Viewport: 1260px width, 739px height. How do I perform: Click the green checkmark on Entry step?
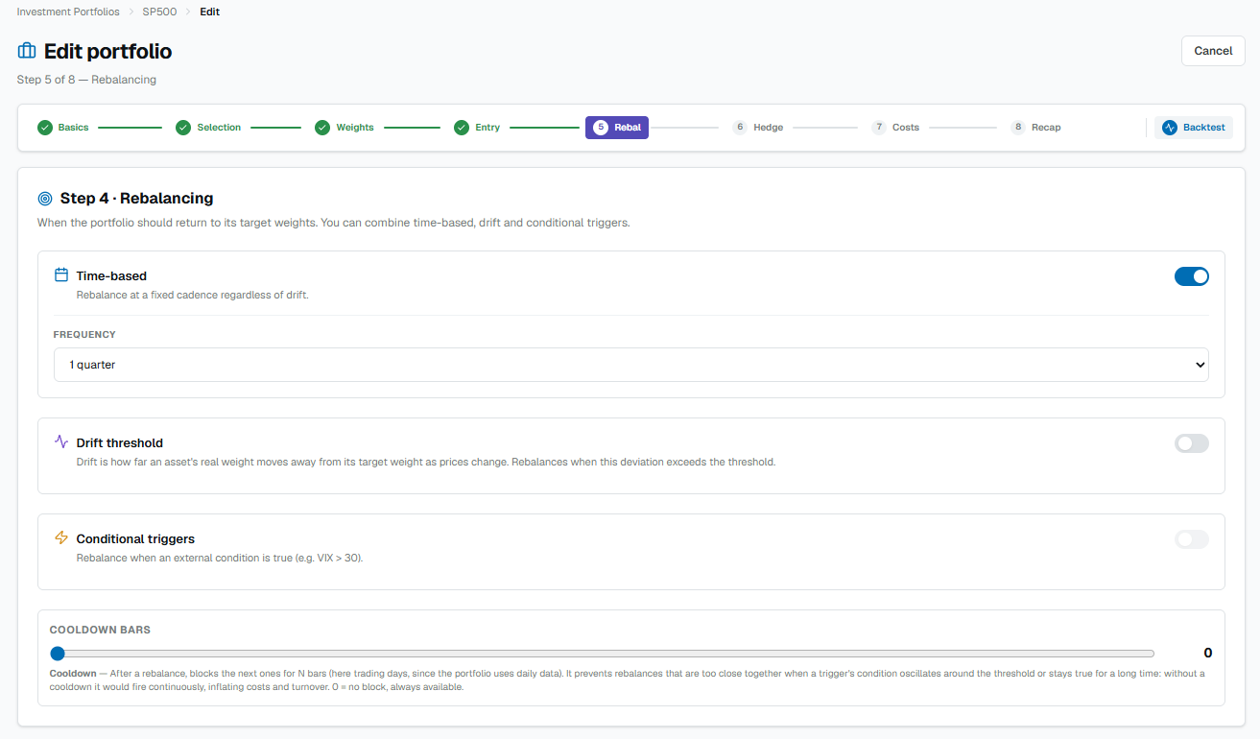click(x=462, y=128)
